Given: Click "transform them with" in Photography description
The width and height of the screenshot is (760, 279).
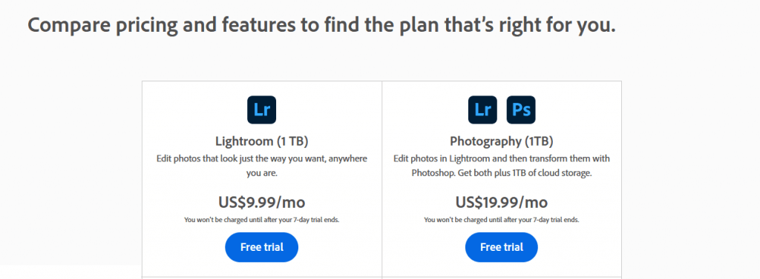Looking at the screenshot, I should pos(570,158).
